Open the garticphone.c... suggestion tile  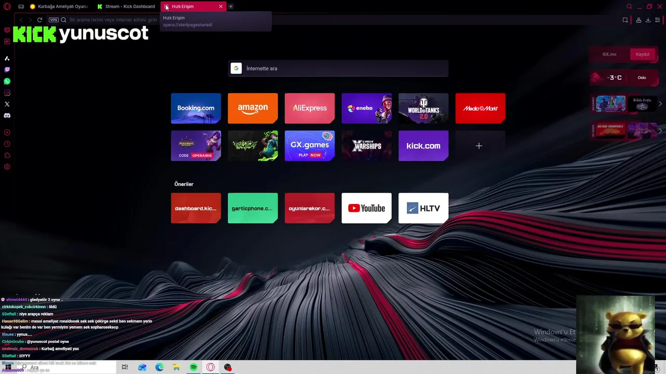coord(253,208)
